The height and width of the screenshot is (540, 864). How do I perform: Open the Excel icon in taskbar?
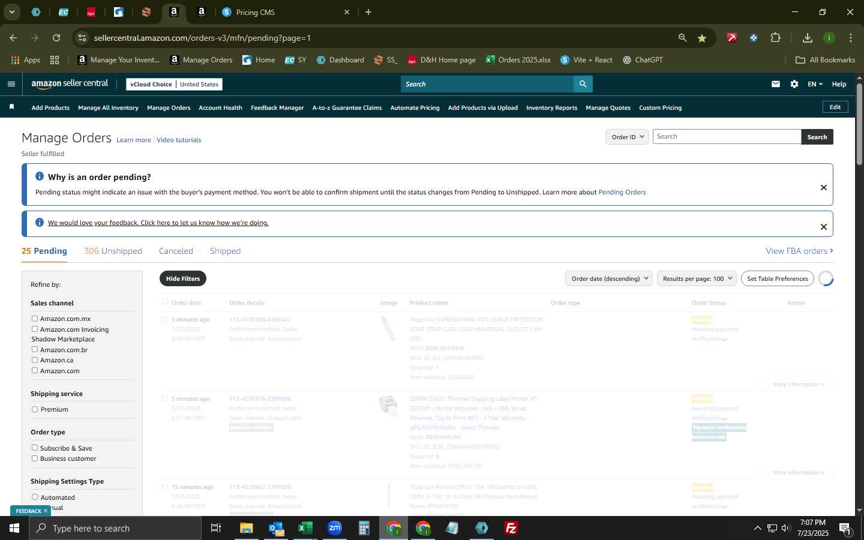(x=305, y=528)
